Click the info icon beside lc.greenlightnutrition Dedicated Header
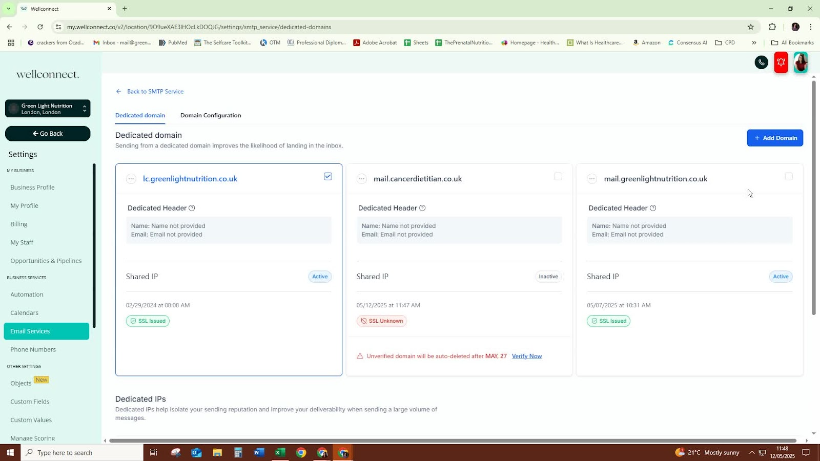 point(192,208)
